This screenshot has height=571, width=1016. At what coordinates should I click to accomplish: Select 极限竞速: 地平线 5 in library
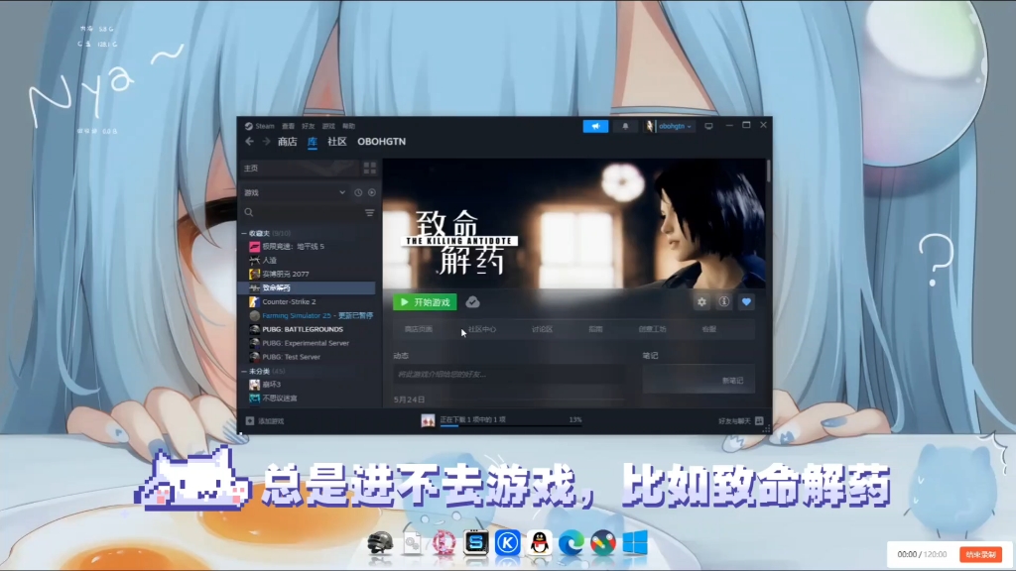click(x=308, y=247)
